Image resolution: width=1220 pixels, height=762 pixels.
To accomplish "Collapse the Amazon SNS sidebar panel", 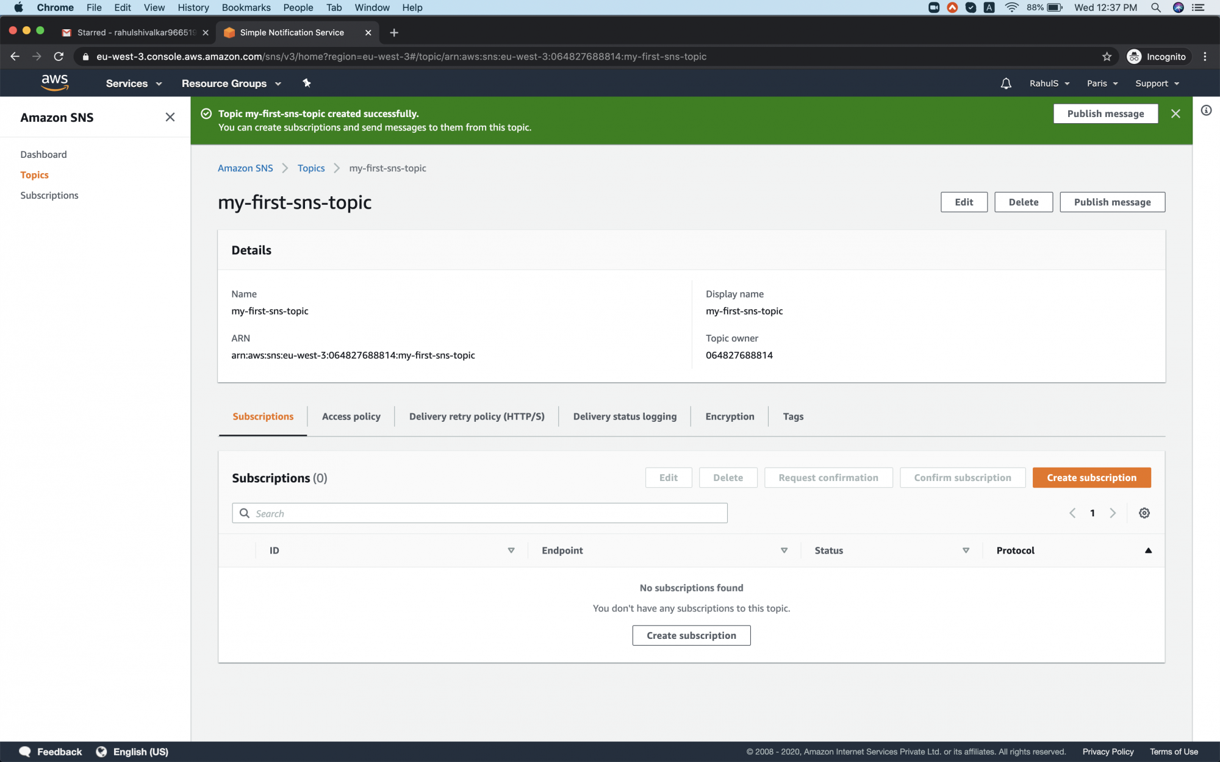I will coord(170,117).
